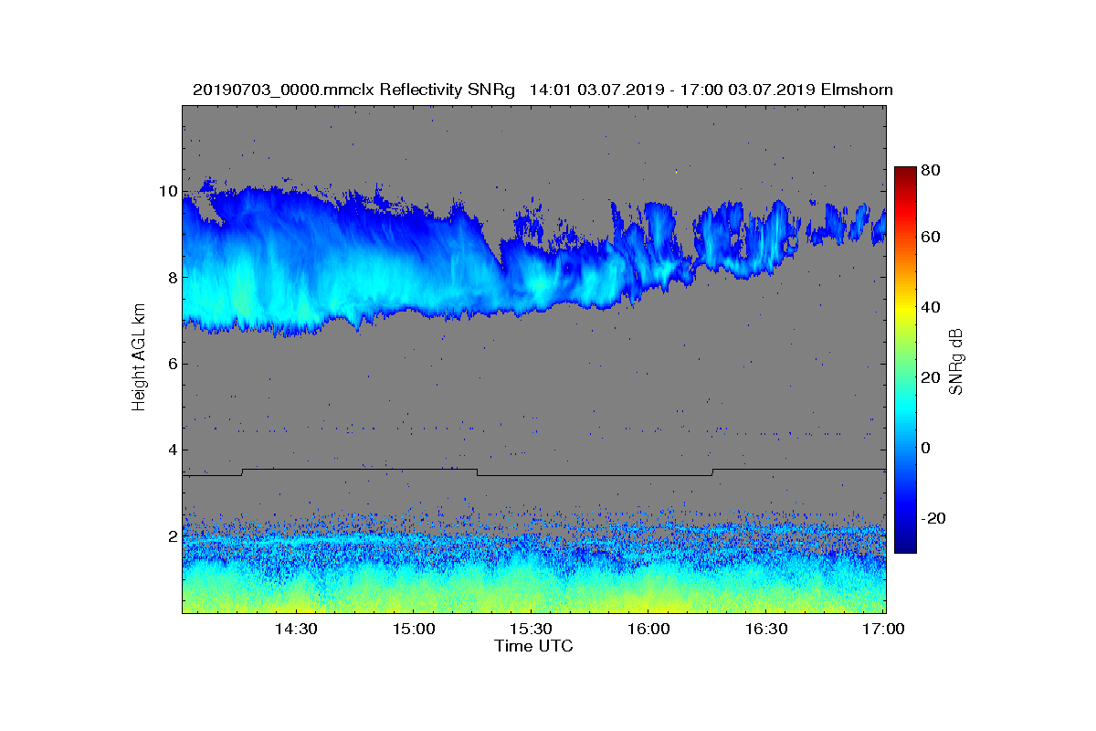Click the 15:00 time tick label
The width and height of the screenshot is (1096, 731).
pyautogui.click(x=414, y=630)
